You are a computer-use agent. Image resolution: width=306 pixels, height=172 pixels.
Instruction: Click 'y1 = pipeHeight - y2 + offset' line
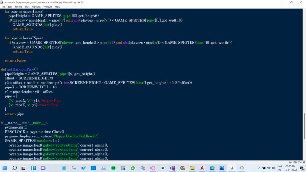[29, 92]
